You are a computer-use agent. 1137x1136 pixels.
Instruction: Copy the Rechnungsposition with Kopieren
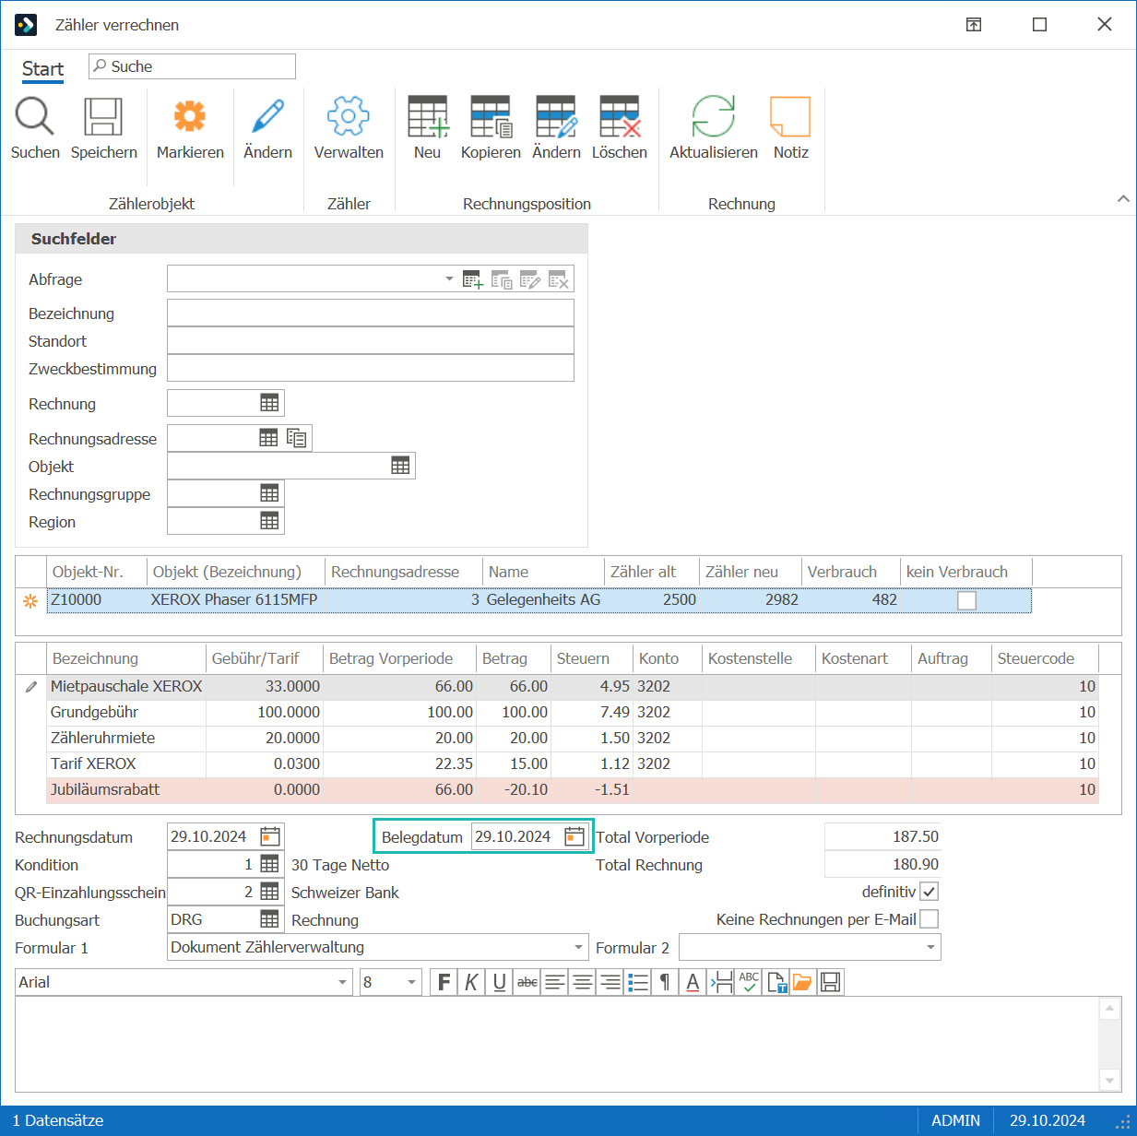pyautogui.click(x=491, y=117)
